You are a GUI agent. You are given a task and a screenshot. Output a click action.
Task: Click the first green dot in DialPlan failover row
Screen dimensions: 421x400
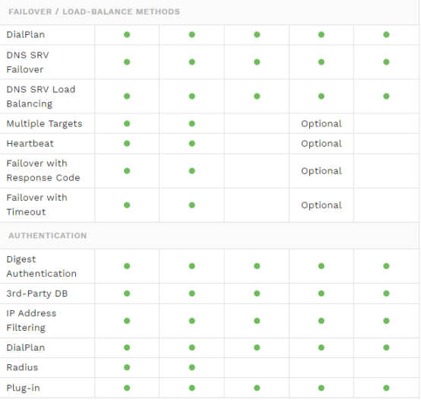tap(127, 35)
